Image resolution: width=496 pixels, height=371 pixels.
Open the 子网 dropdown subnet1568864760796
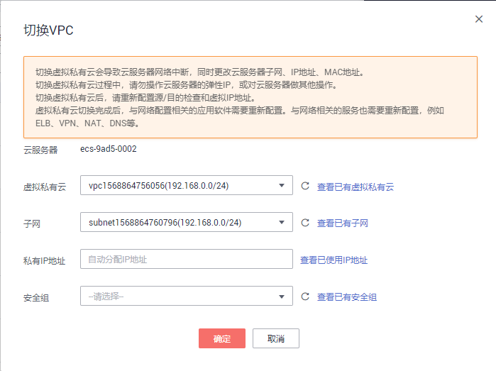click(x=187, y=222)
